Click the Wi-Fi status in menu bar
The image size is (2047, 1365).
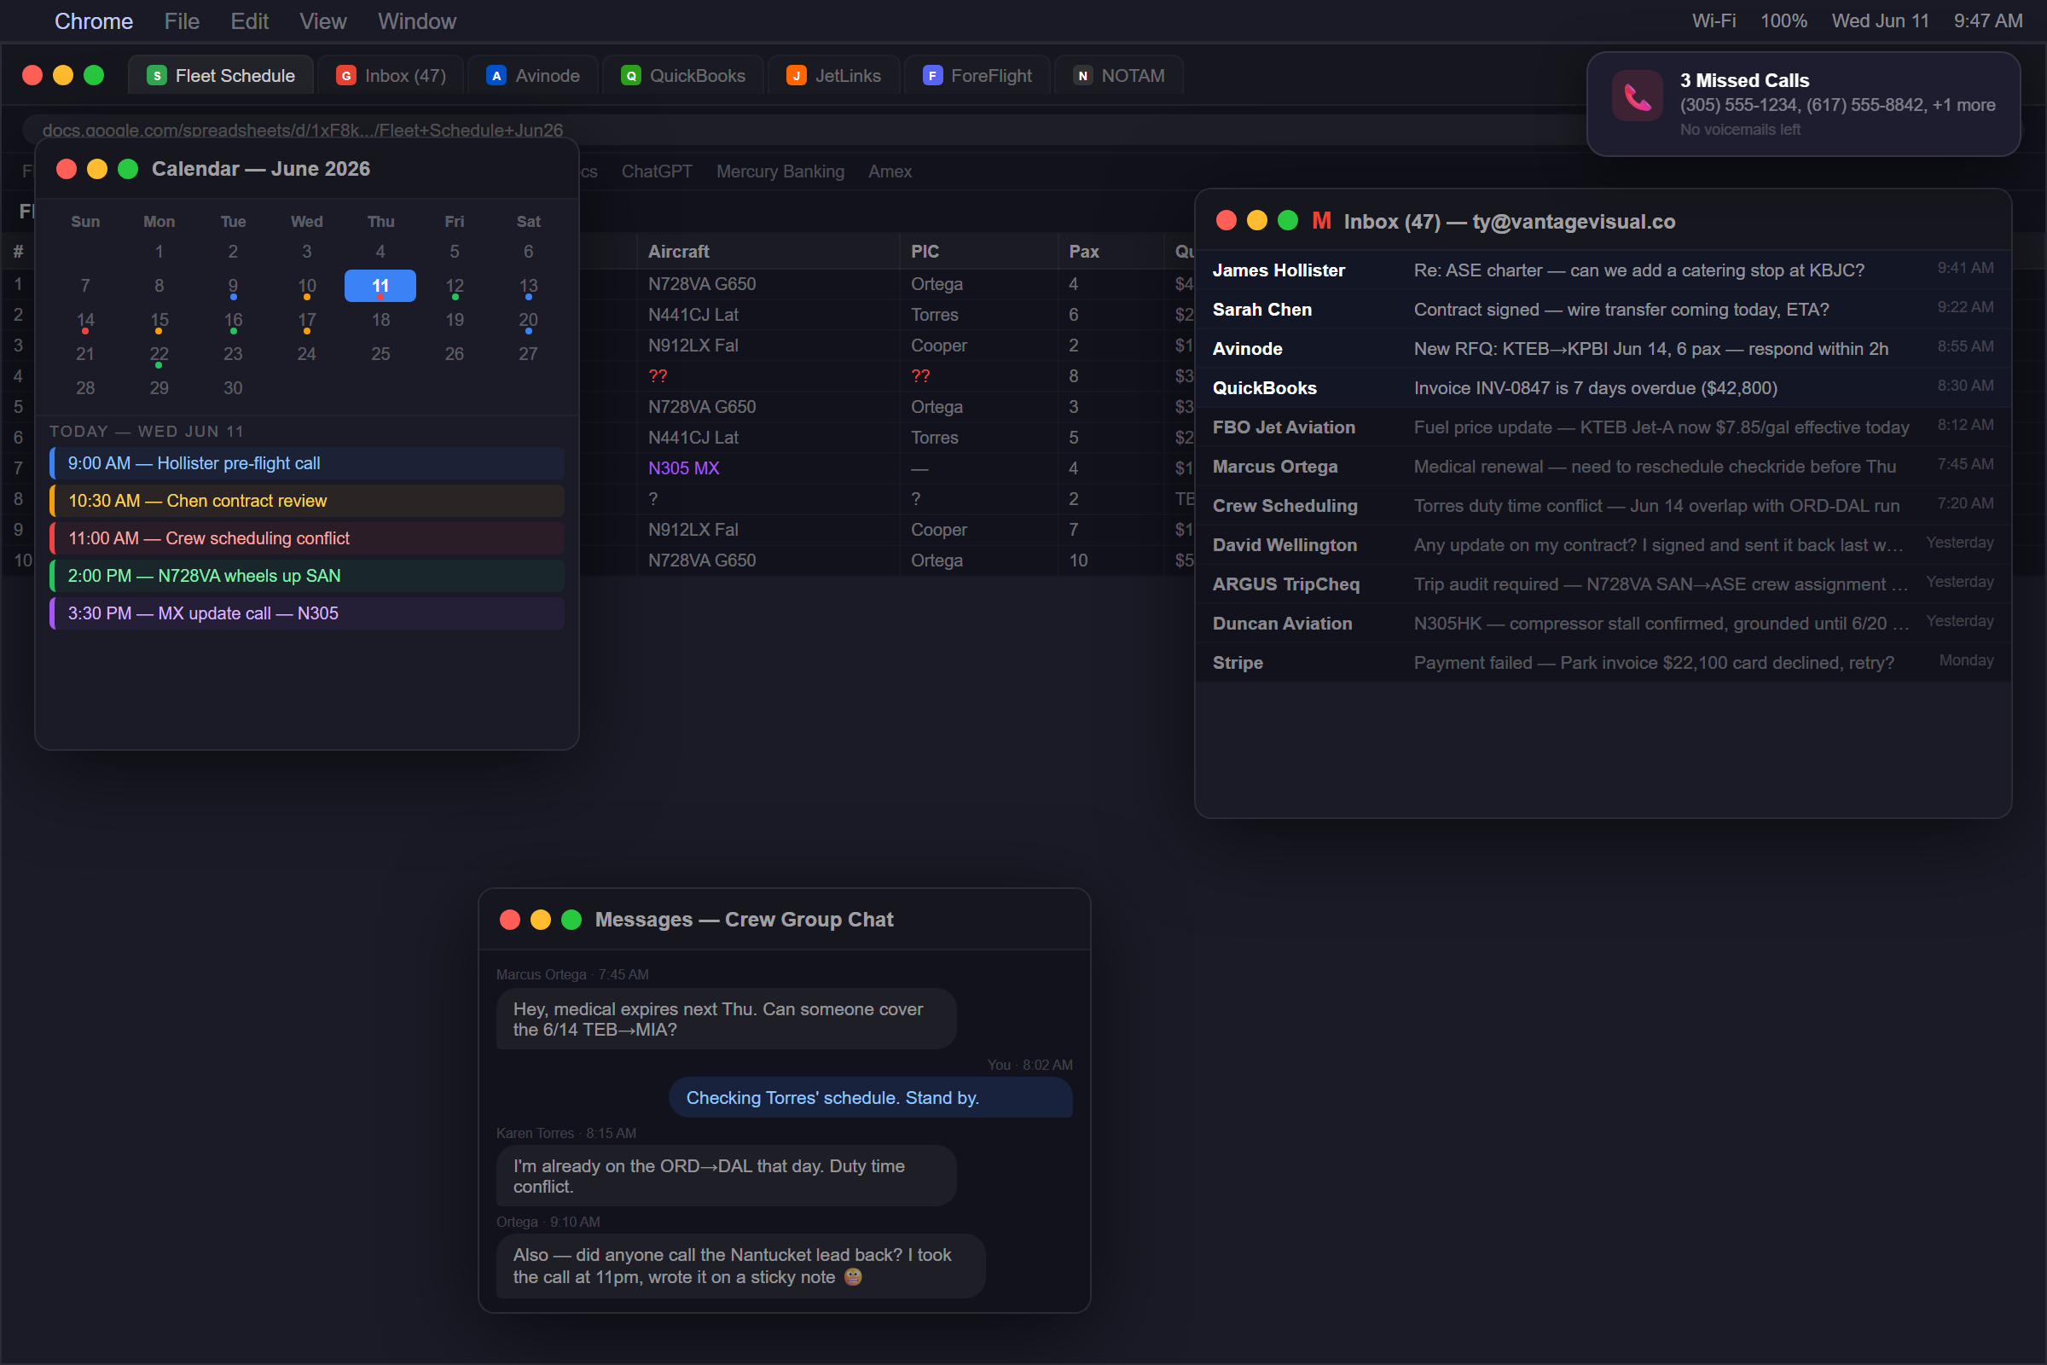(x=1714, y=20)
